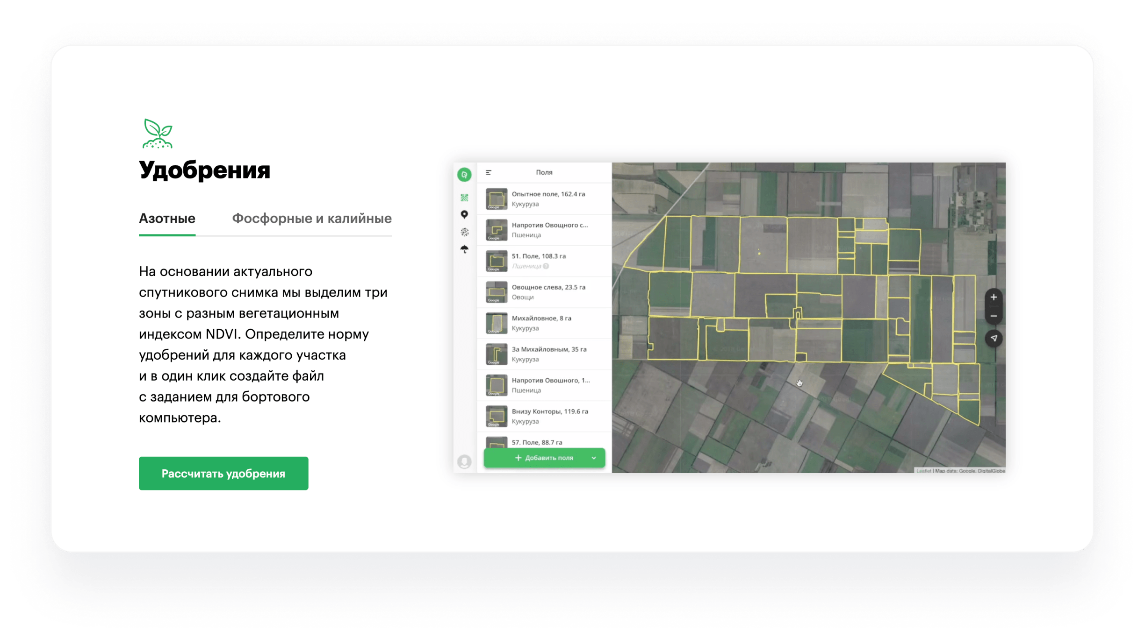Switch to the Азотные tab

pos(167,219)
